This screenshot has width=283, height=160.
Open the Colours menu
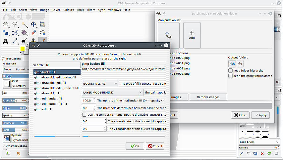(69, 10)
